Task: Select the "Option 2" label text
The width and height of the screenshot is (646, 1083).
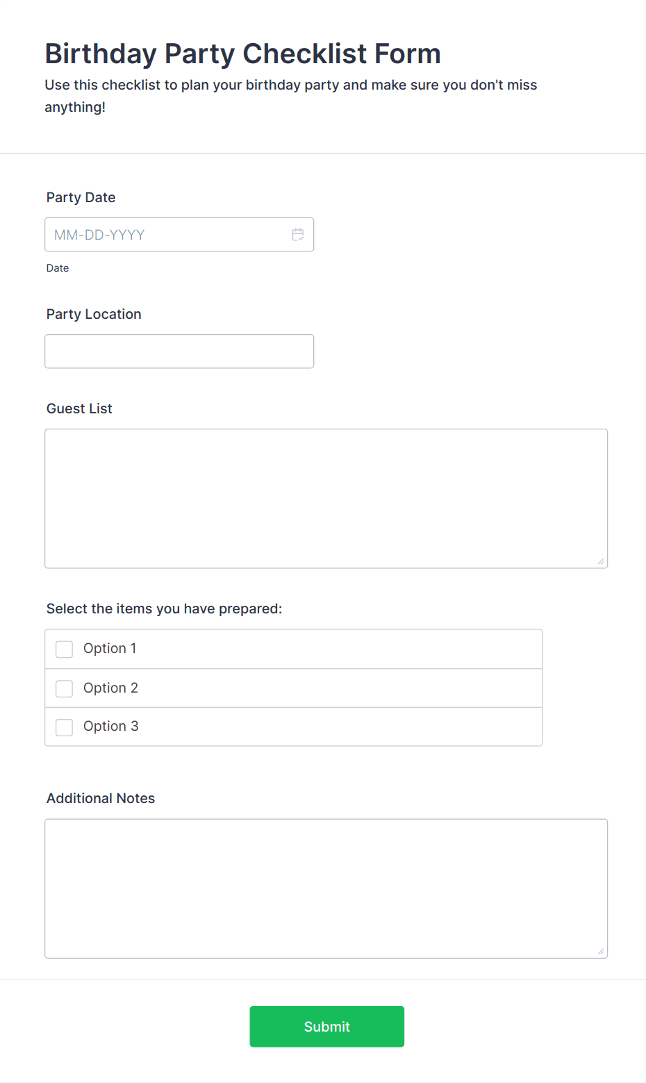Action: click(110, 688)
